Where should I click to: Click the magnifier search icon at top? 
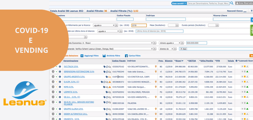[232, 3]
